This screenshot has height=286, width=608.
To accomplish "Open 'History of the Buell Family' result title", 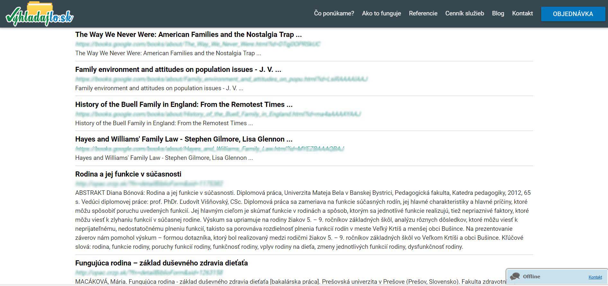I will [x=183, y=105].
